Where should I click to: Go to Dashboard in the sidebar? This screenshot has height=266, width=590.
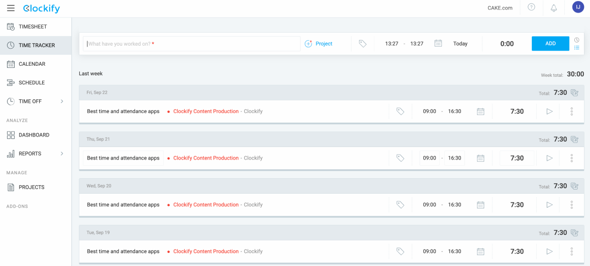[x=34, y=135]
